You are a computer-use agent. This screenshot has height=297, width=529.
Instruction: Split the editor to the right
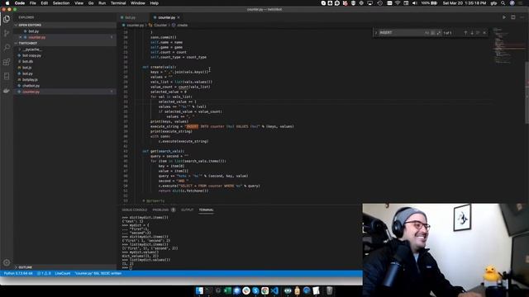(x=512, y=17)
